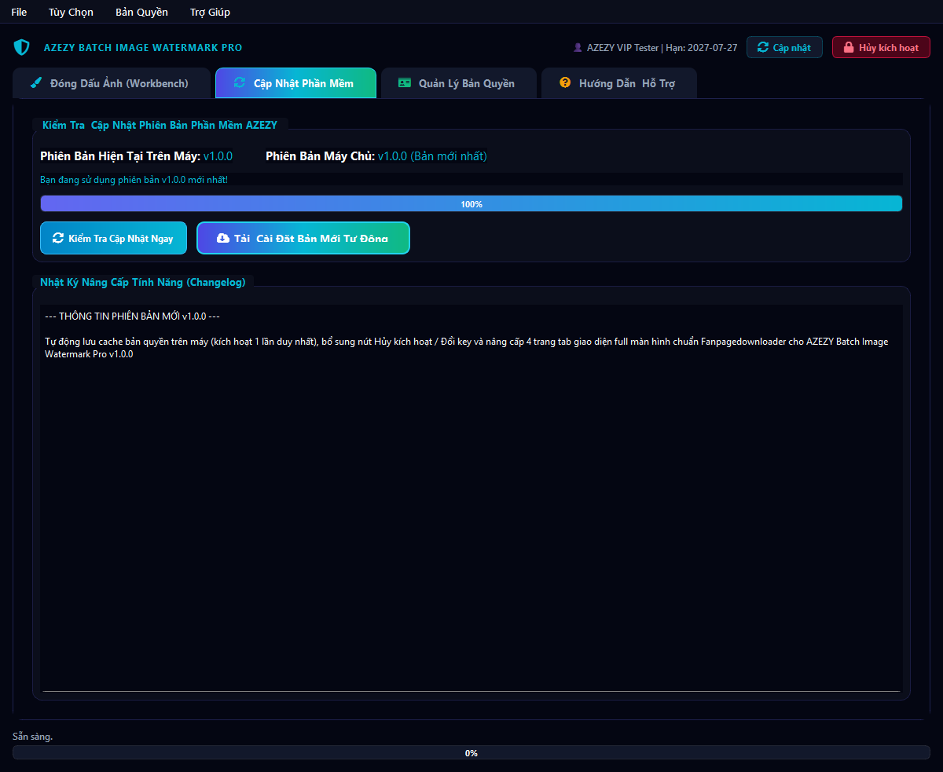Click the AZEZY BATCH IMAGE WATERMARK PRO title
The width and height of the screenshot is (943, 772).
coord(143,48)
